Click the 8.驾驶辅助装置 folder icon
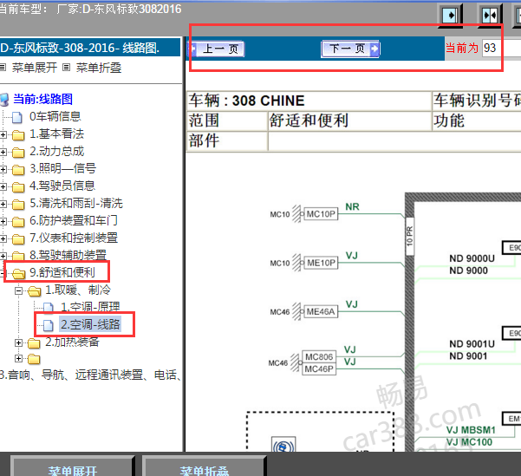The image size is (521, 476). click(18, 255)
